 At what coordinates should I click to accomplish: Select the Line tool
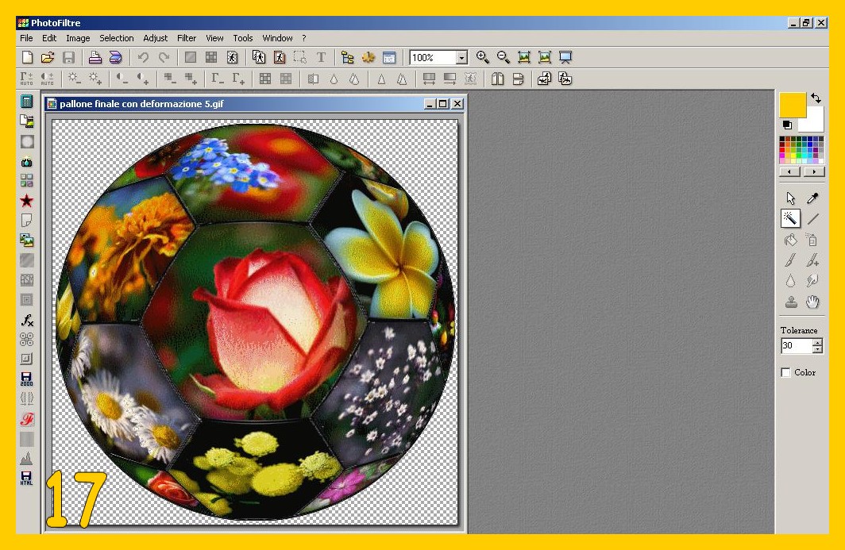click(x=812, y=219)
